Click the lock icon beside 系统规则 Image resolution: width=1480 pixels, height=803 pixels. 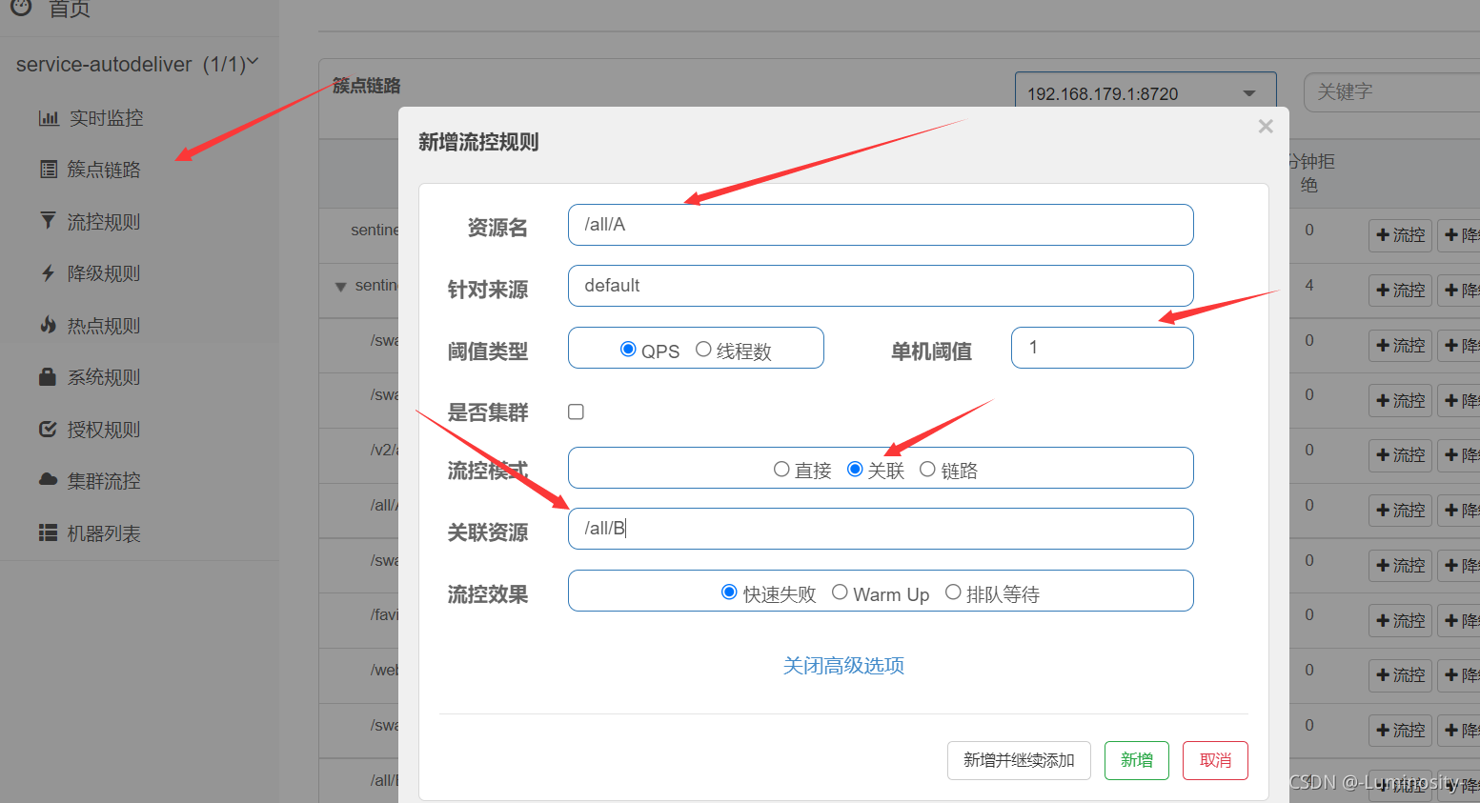(48, 376)
